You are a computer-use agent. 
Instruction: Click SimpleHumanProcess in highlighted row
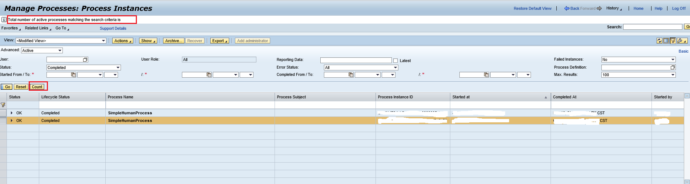[x=130, y=120]
